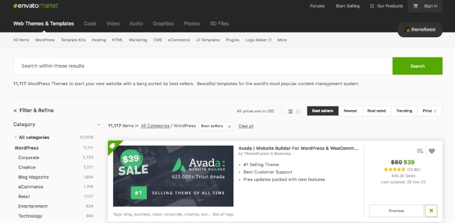Click the Envato Market logo
The height and width of the screenshot is (223, 455).
point(36,6)
